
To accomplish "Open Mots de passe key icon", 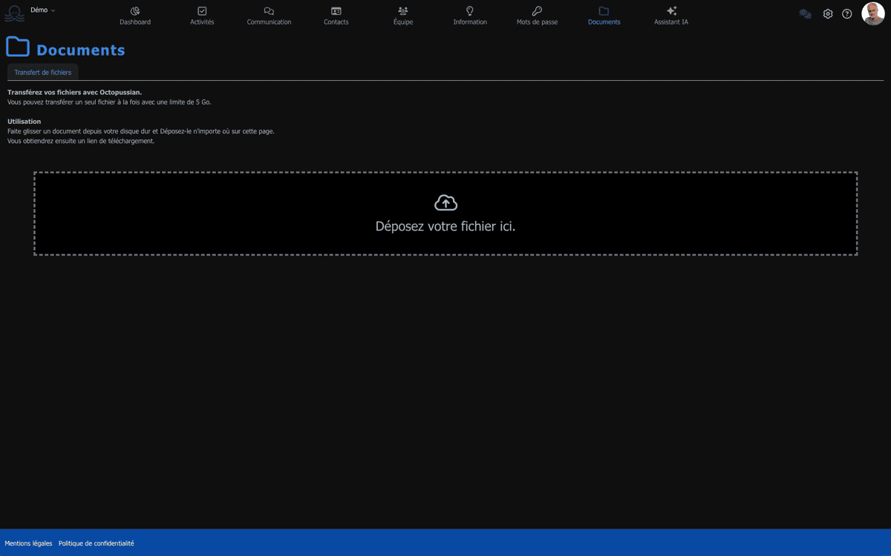I will pos(537,11).
